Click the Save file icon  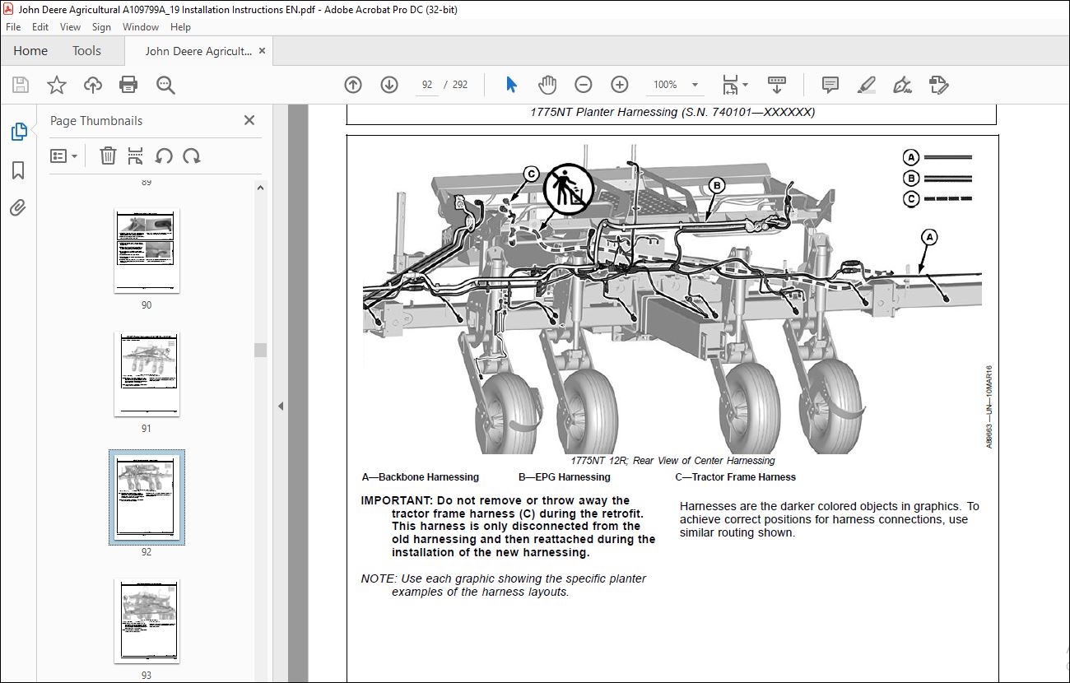(x=21, y=85)
